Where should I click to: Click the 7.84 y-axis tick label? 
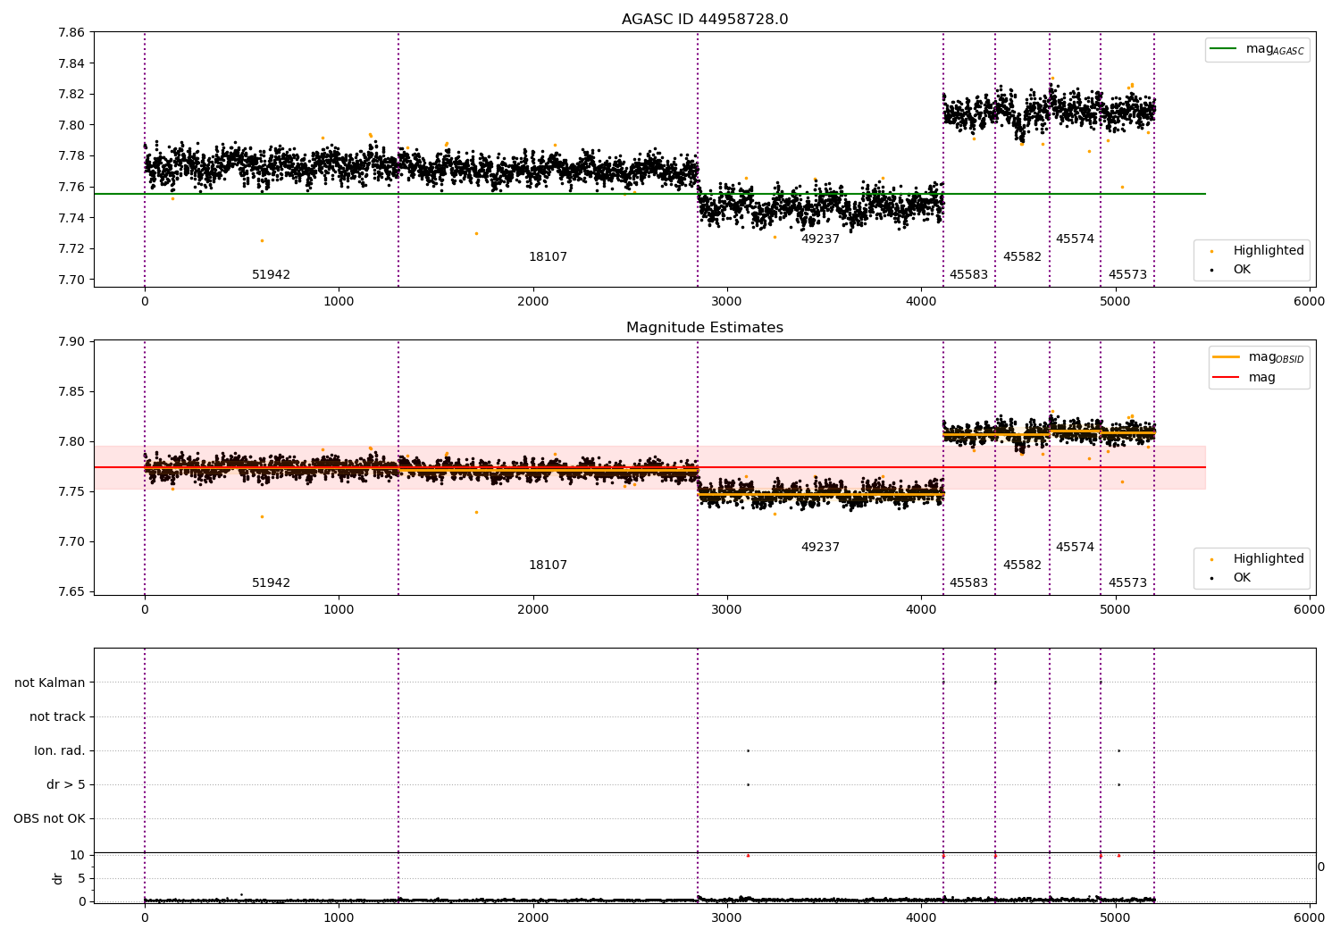[x=71, y=63]
